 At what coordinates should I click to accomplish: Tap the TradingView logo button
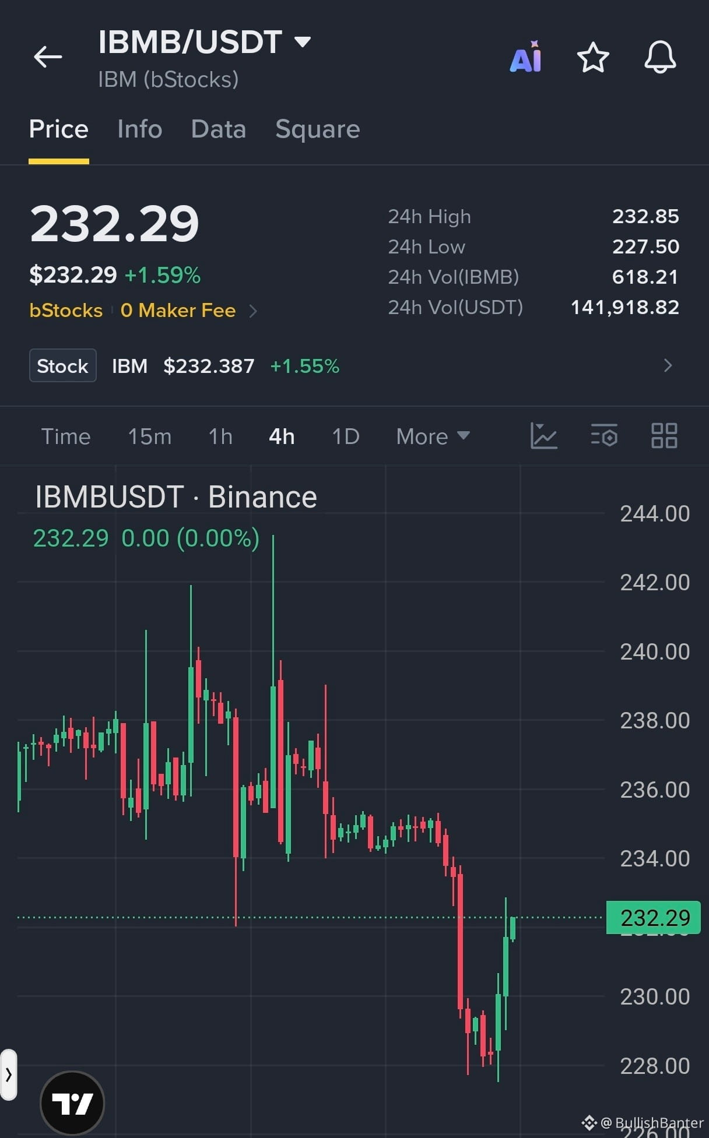[x=72, y=1102]
